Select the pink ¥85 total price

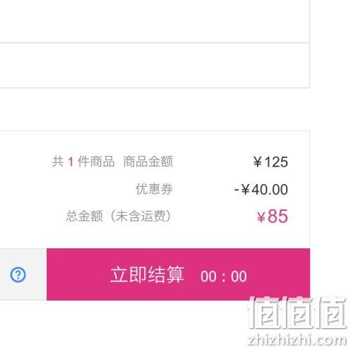(273, 216)
